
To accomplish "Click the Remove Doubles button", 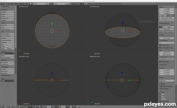I will point(7,58).
